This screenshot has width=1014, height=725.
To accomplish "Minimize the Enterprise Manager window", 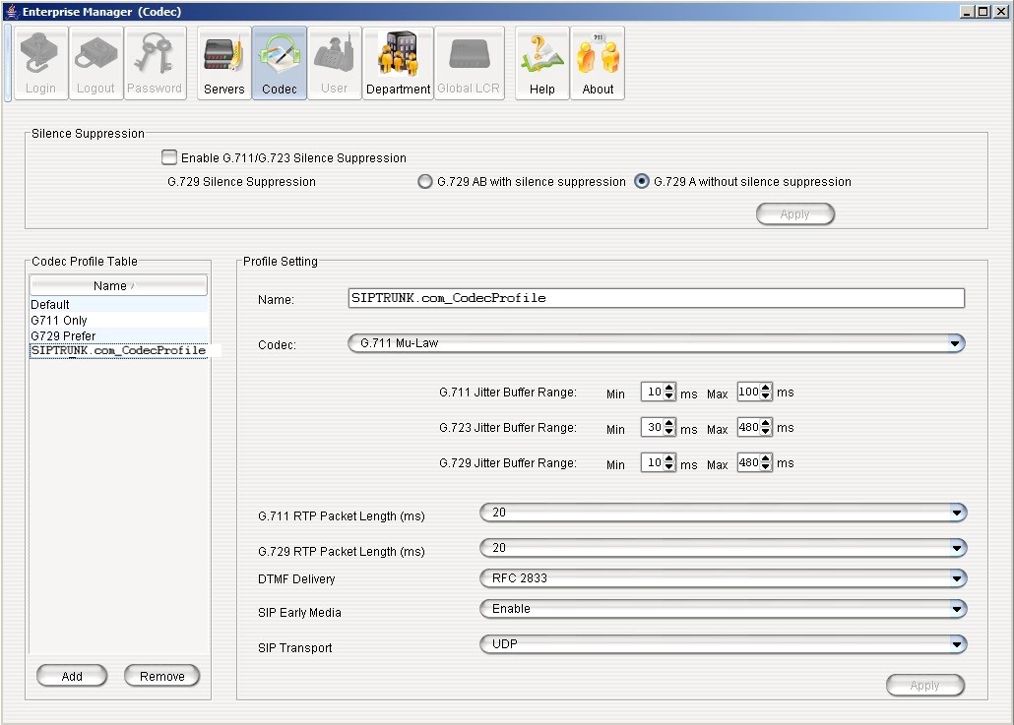I will [x=967, y=11].
